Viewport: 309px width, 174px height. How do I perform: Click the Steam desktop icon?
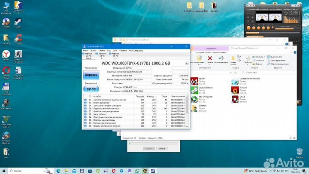[18, 23]
